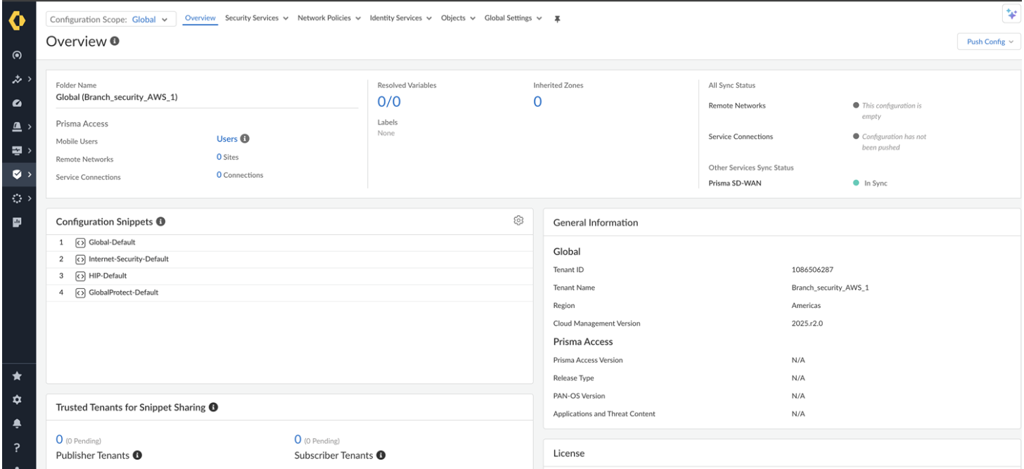Open the Objects menu
This screenshot has height=469, width=1024.
click(458, 18)
